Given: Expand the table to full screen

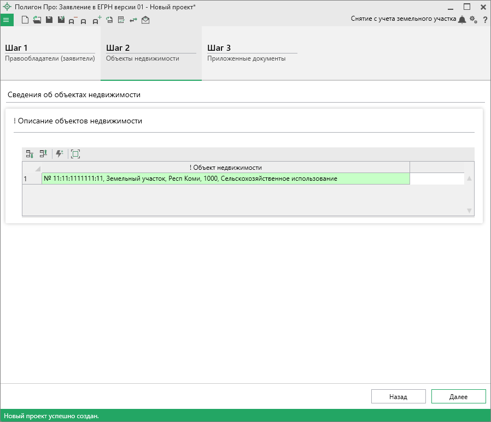Looking at the screenshot, I should (75, 154).
